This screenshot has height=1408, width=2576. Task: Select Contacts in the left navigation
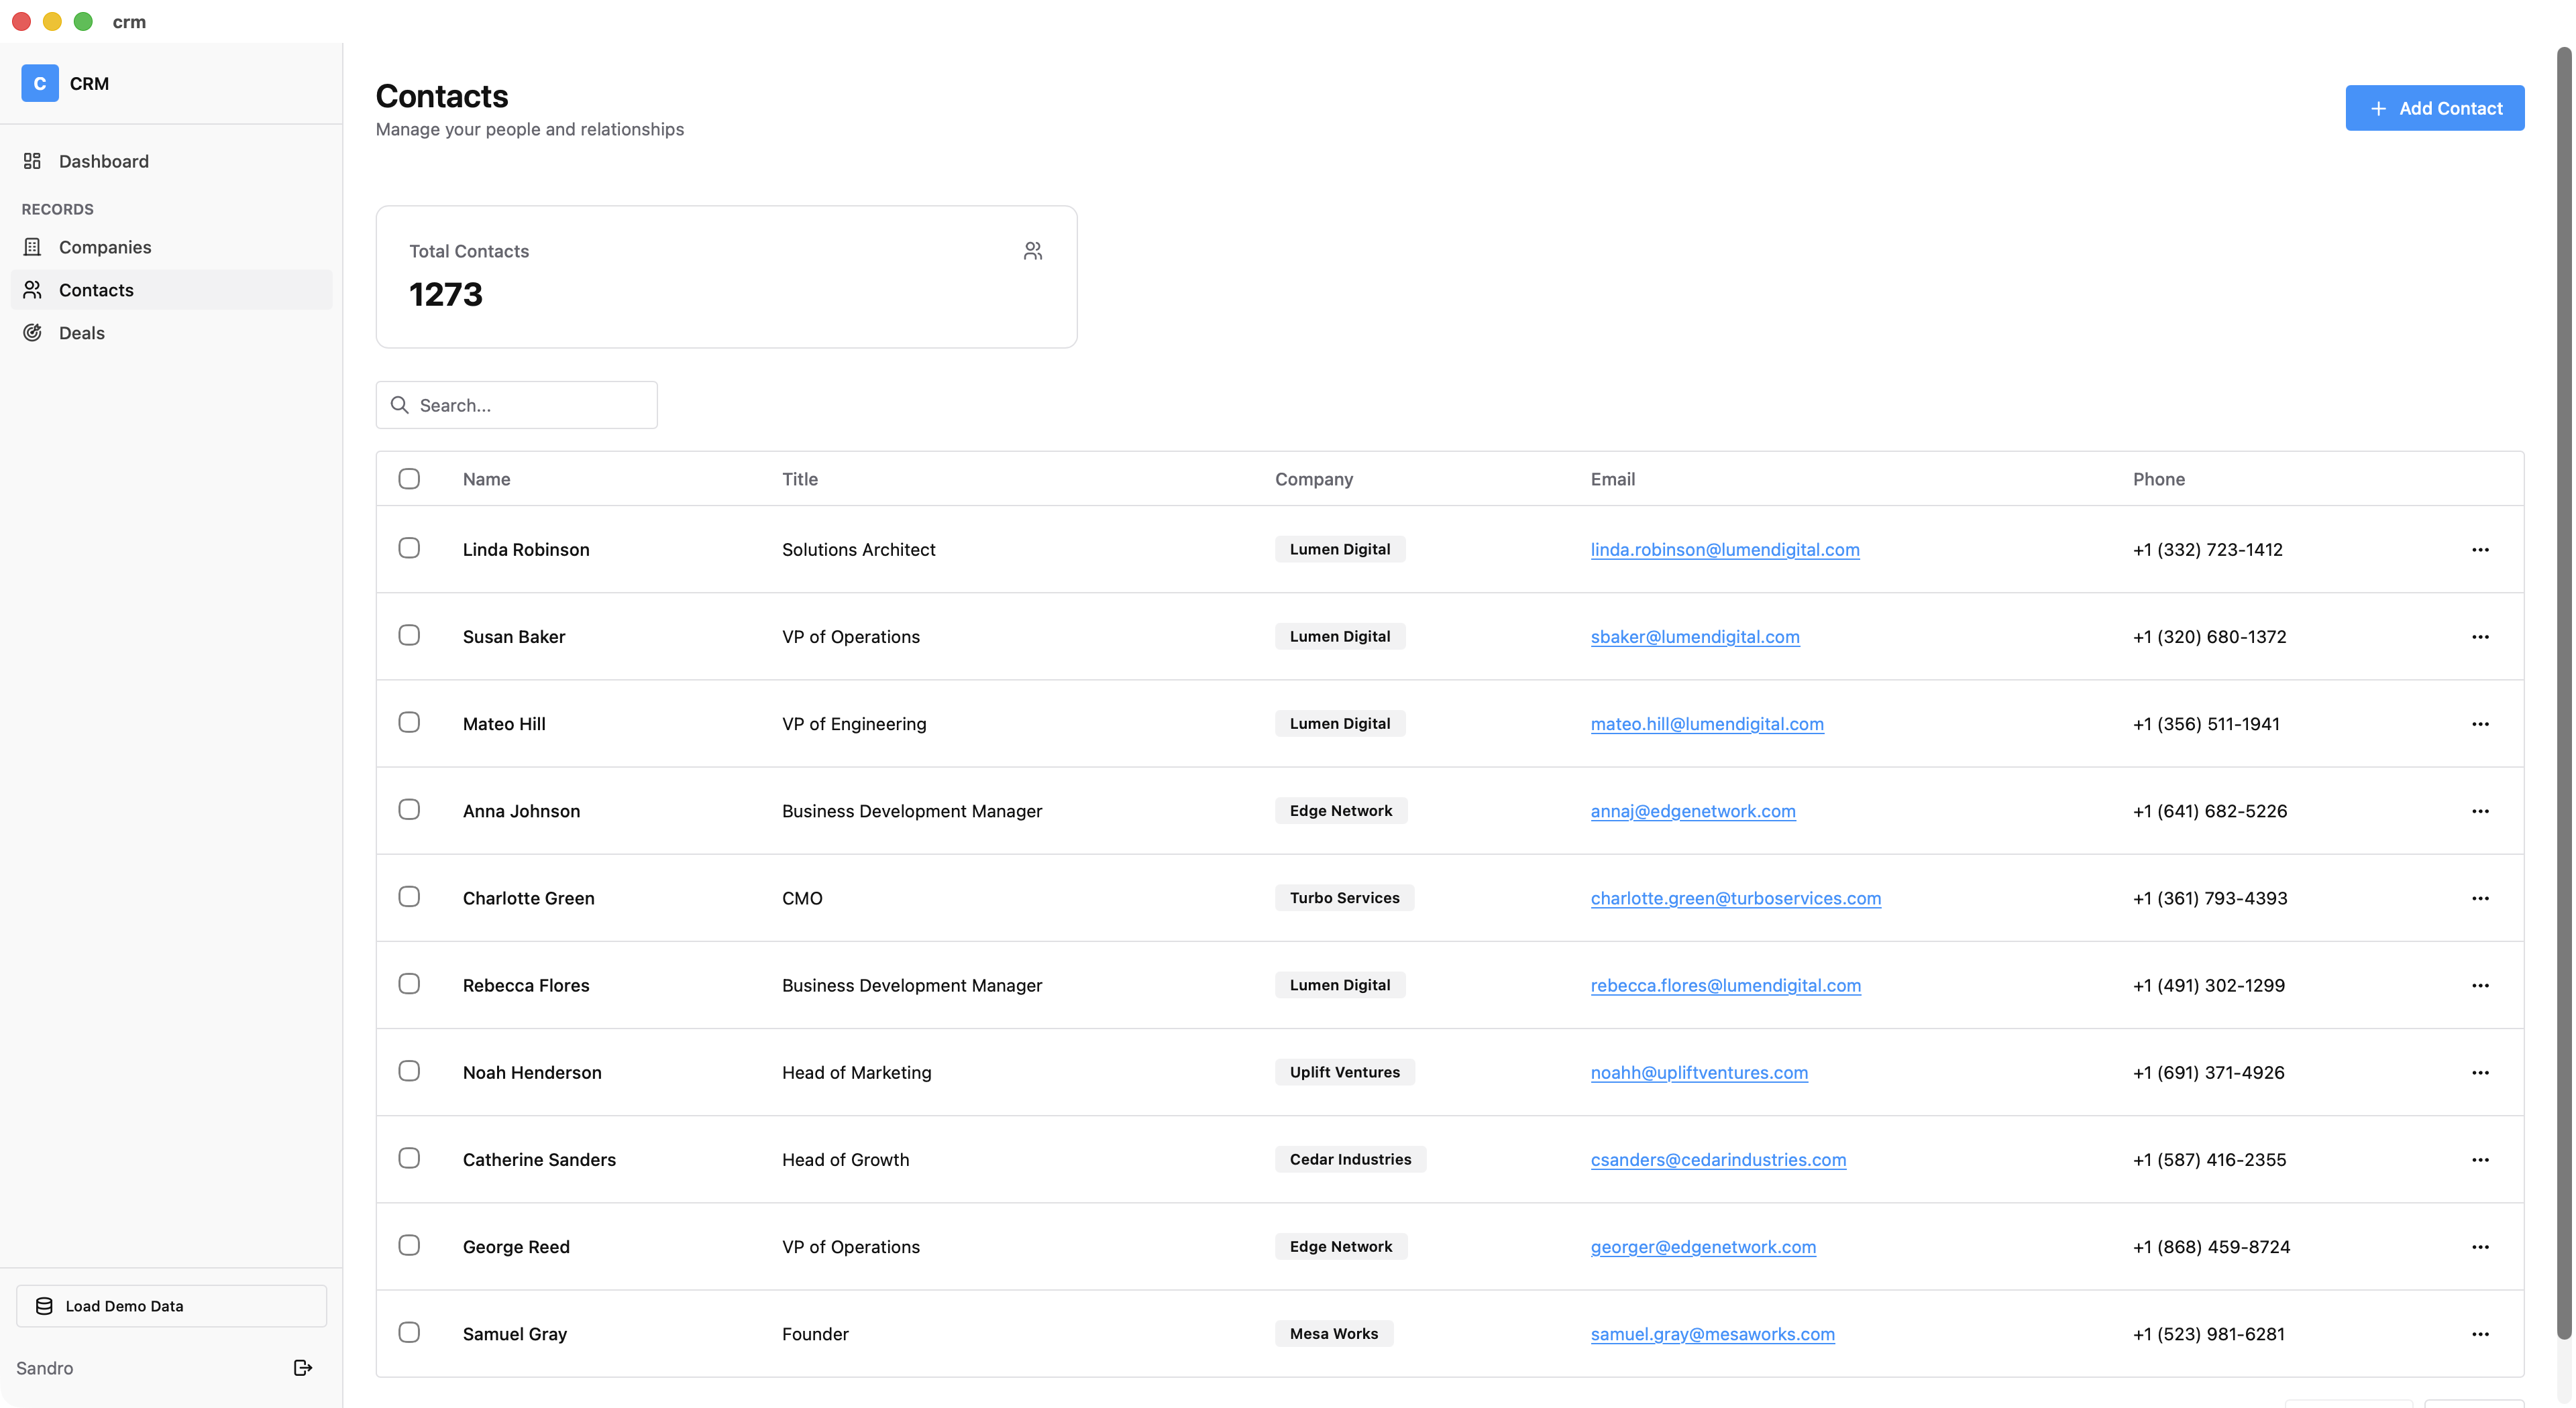(96, 290)
